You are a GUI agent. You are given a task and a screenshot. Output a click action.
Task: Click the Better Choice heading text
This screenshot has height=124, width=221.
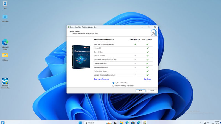74,31
